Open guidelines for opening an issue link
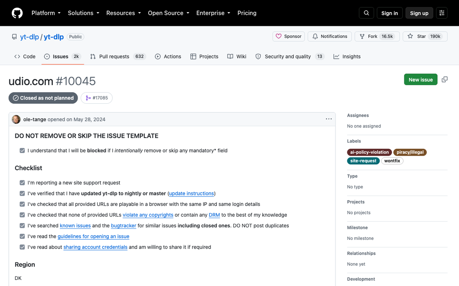The height and width of the screenshot is (286, 459). (93, 236)
